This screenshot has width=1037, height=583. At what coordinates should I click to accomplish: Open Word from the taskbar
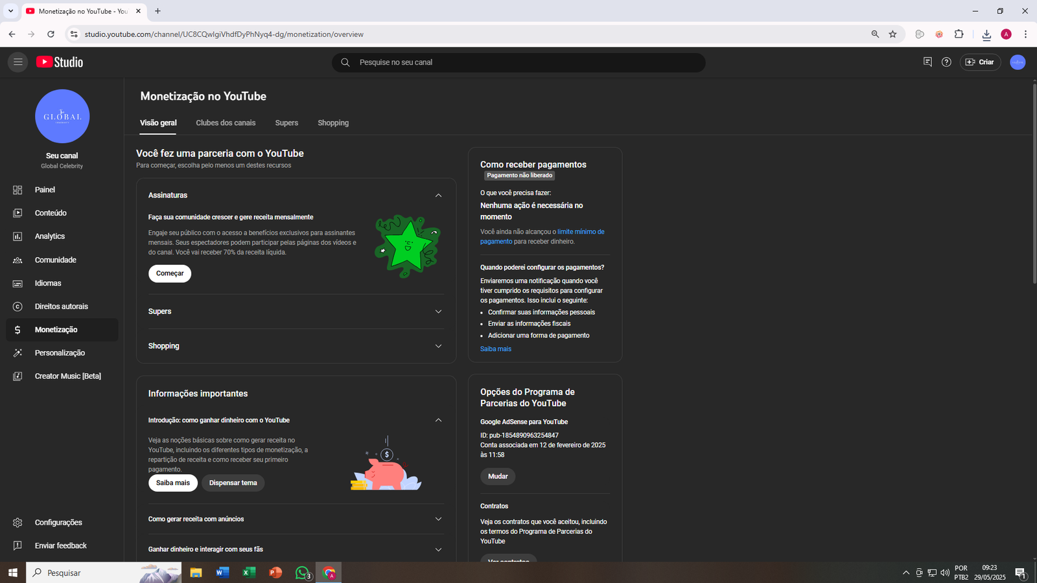(222, 573)
